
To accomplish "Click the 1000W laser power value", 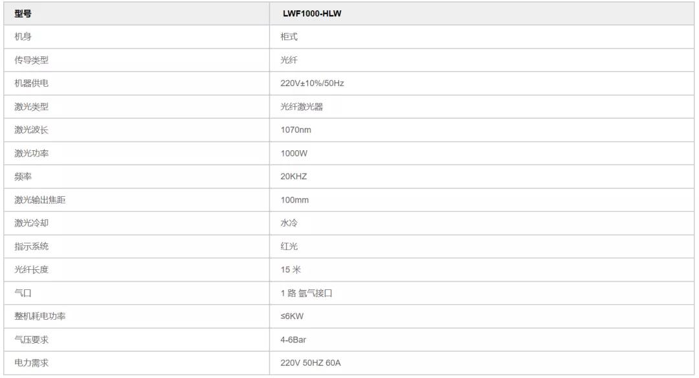I will [294, 153].
